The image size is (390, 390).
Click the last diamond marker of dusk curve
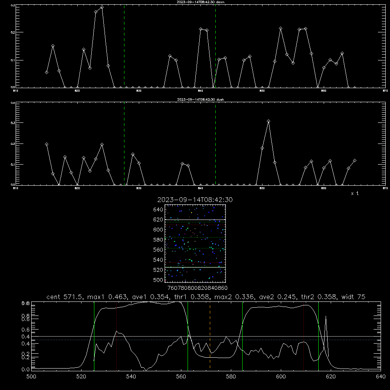[x=355, y=161]
